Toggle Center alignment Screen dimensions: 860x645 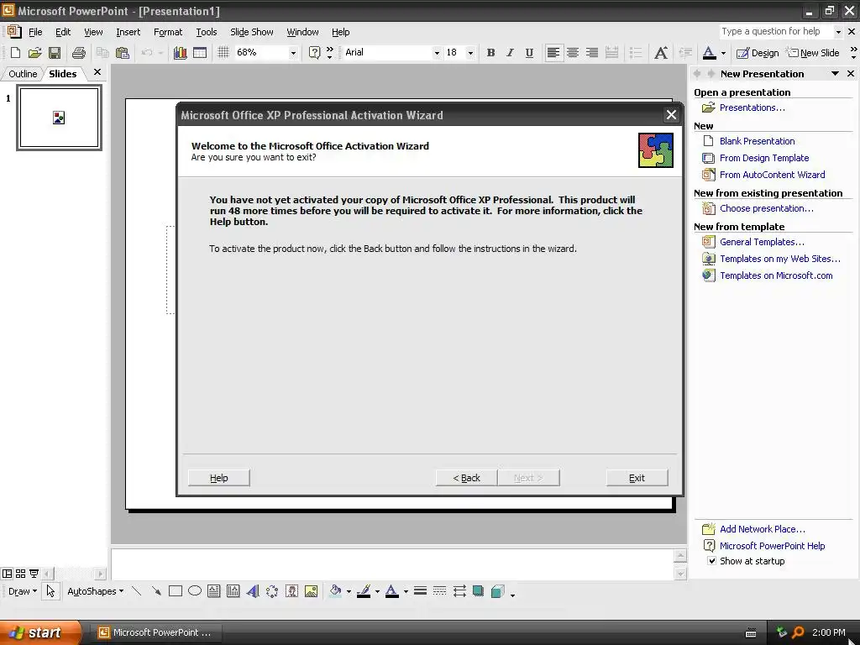[573, 53]
